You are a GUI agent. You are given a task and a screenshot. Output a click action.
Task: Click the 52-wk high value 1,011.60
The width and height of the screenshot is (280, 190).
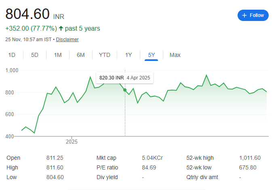pos(250,158)
